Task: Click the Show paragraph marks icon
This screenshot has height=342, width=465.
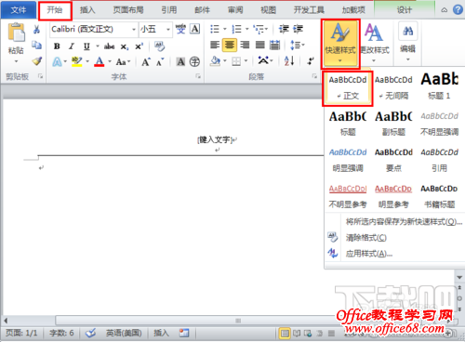Action: coord(311,61)
